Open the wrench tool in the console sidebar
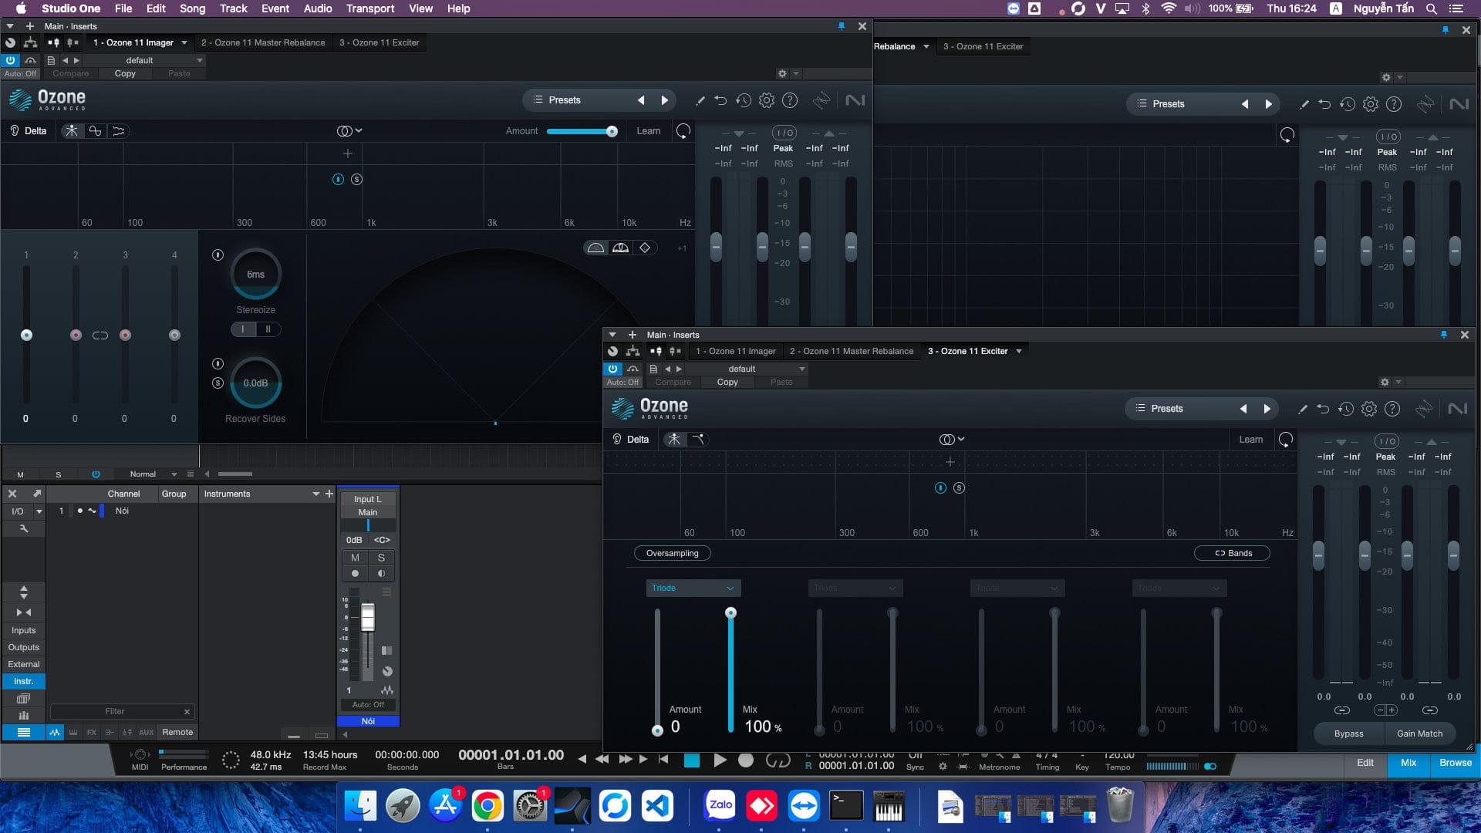The height and width of the screenshot is (833, 1481). click(24, 528)
